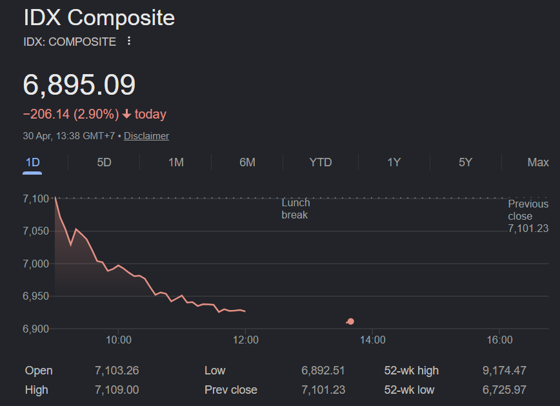Screen dimensions: 560x406
Task: Click the 30 Apr, 13:38 GMT+7 timestamp
Action: [x=69, y=136]
